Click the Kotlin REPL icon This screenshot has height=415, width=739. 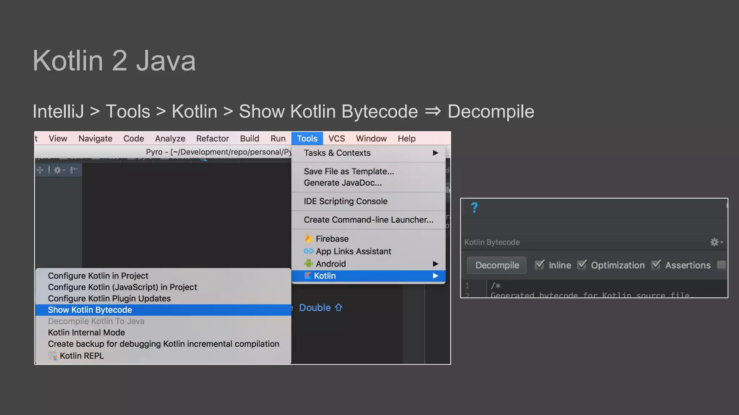coord(53,356)
